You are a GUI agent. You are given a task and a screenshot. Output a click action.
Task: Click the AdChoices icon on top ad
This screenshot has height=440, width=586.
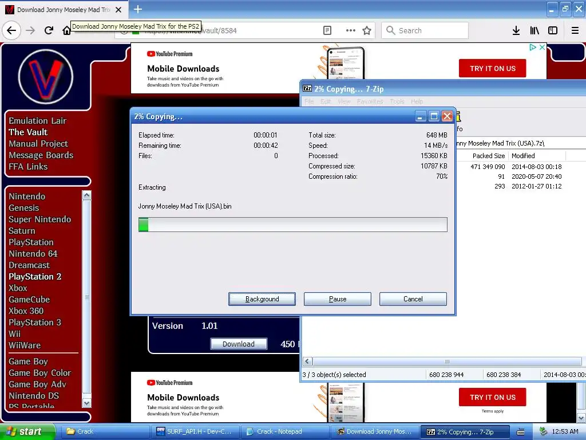pyautogui.click(x=533, y=47)
